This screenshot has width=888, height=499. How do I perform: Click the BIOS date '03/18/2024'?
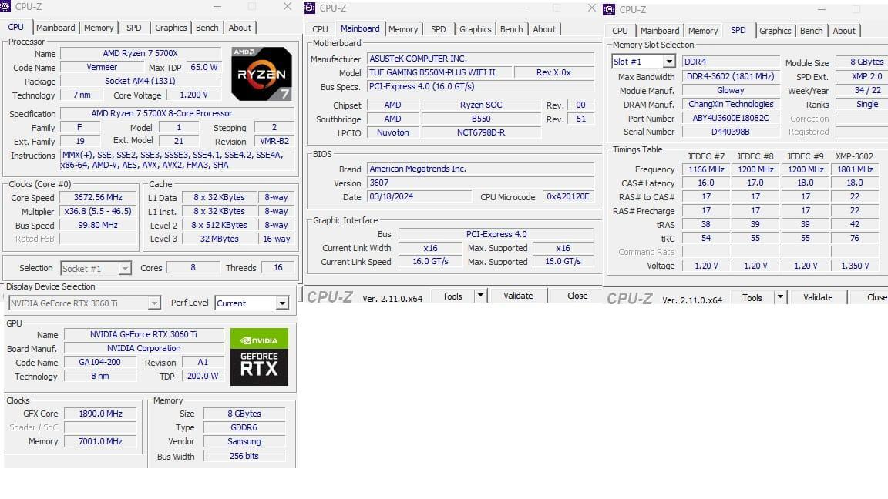(419, 197)
